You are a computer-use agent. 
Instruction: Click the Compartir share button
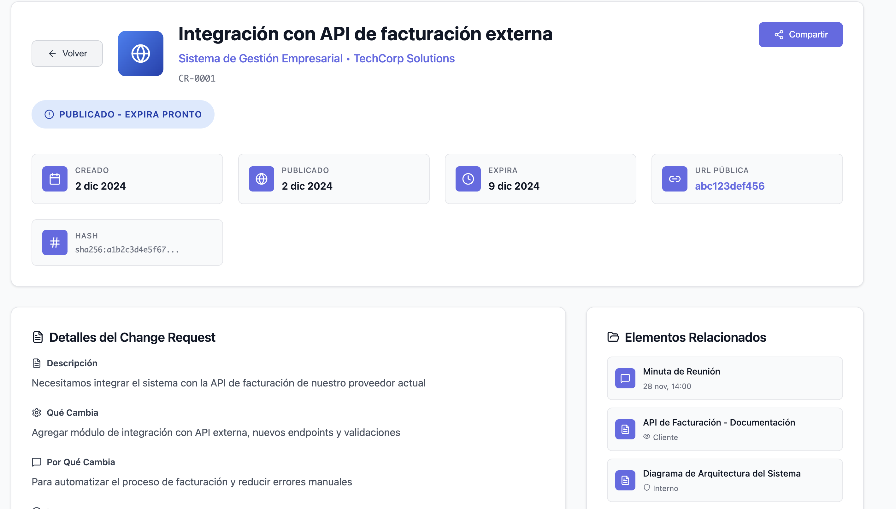[800, 35]
